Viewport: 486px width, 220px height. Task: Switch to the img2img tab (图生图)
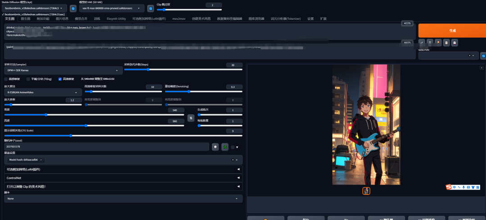click(x=26, y=18)
